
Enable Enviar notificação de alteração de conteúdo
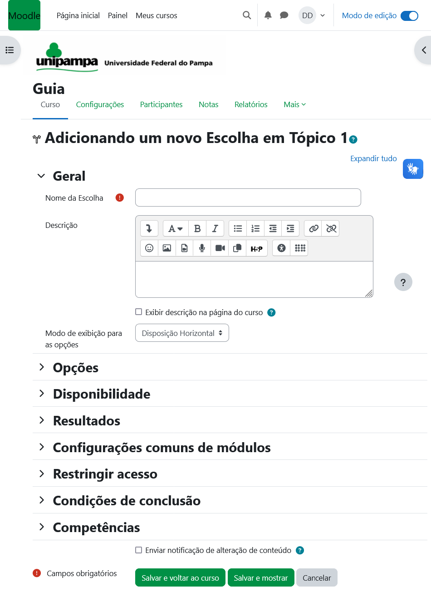139,550
